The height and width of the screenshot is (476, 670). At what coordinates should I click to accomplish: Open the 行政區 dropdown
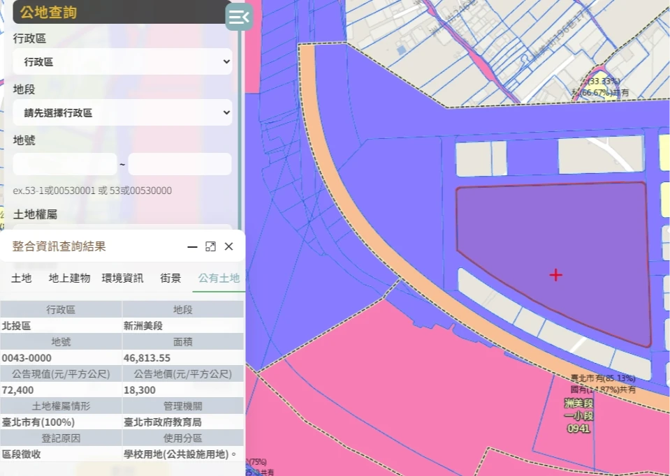point(122,62)
